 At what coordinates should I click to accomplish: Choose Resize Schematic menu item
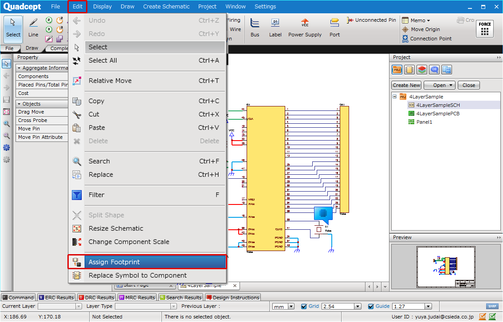[147, 228]
